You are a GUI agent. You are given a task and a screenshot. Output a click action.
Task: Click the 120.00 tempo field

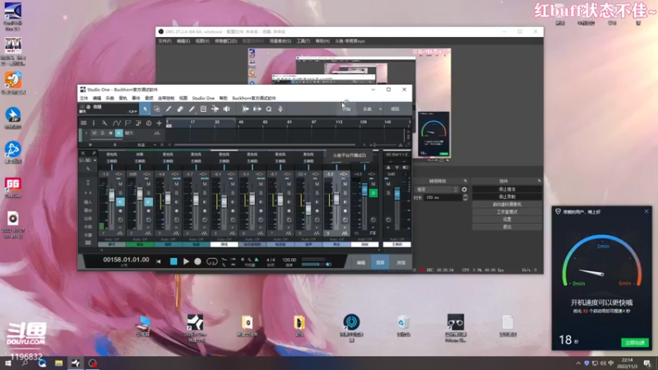(x=290, y=260)
